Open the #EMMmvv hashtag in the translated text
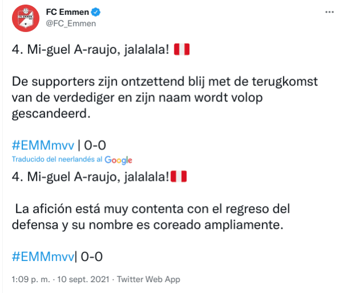 (43, 256)
